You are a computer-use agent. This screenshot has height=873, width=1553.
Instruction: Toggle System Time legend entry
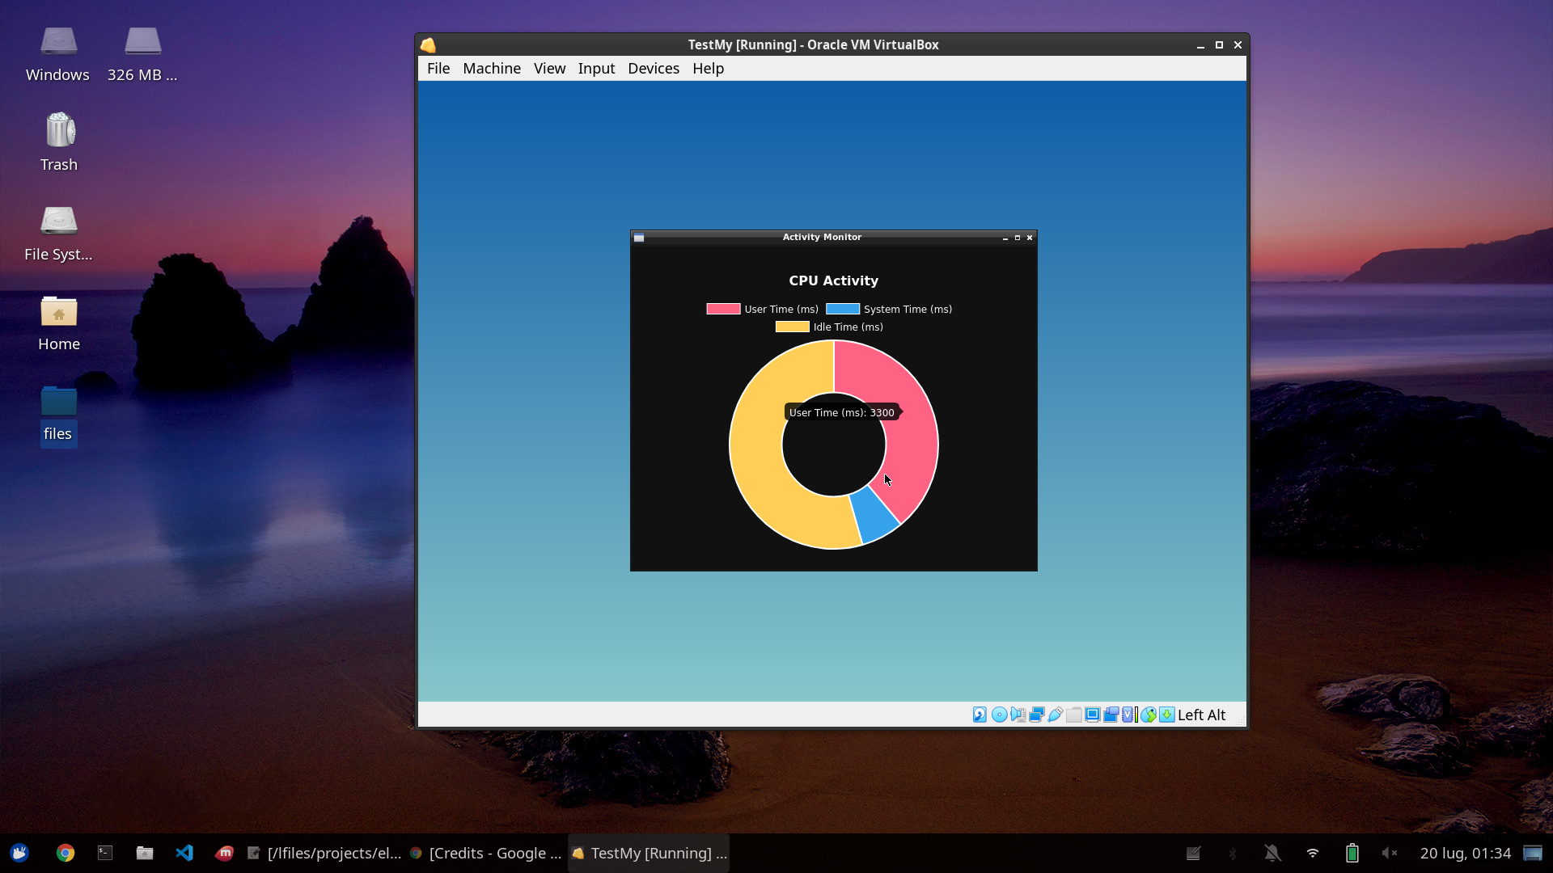(x=889, y=309)
